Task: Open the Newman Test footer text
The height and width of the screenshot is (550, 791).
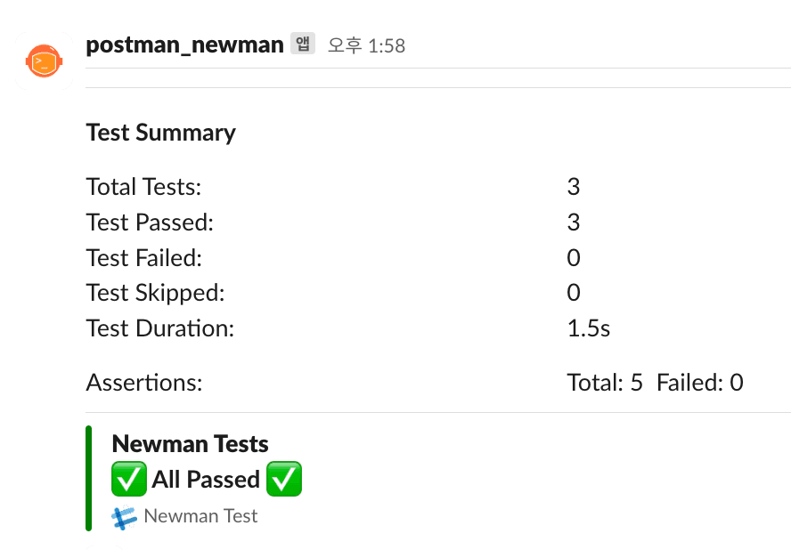Action: 200,516
